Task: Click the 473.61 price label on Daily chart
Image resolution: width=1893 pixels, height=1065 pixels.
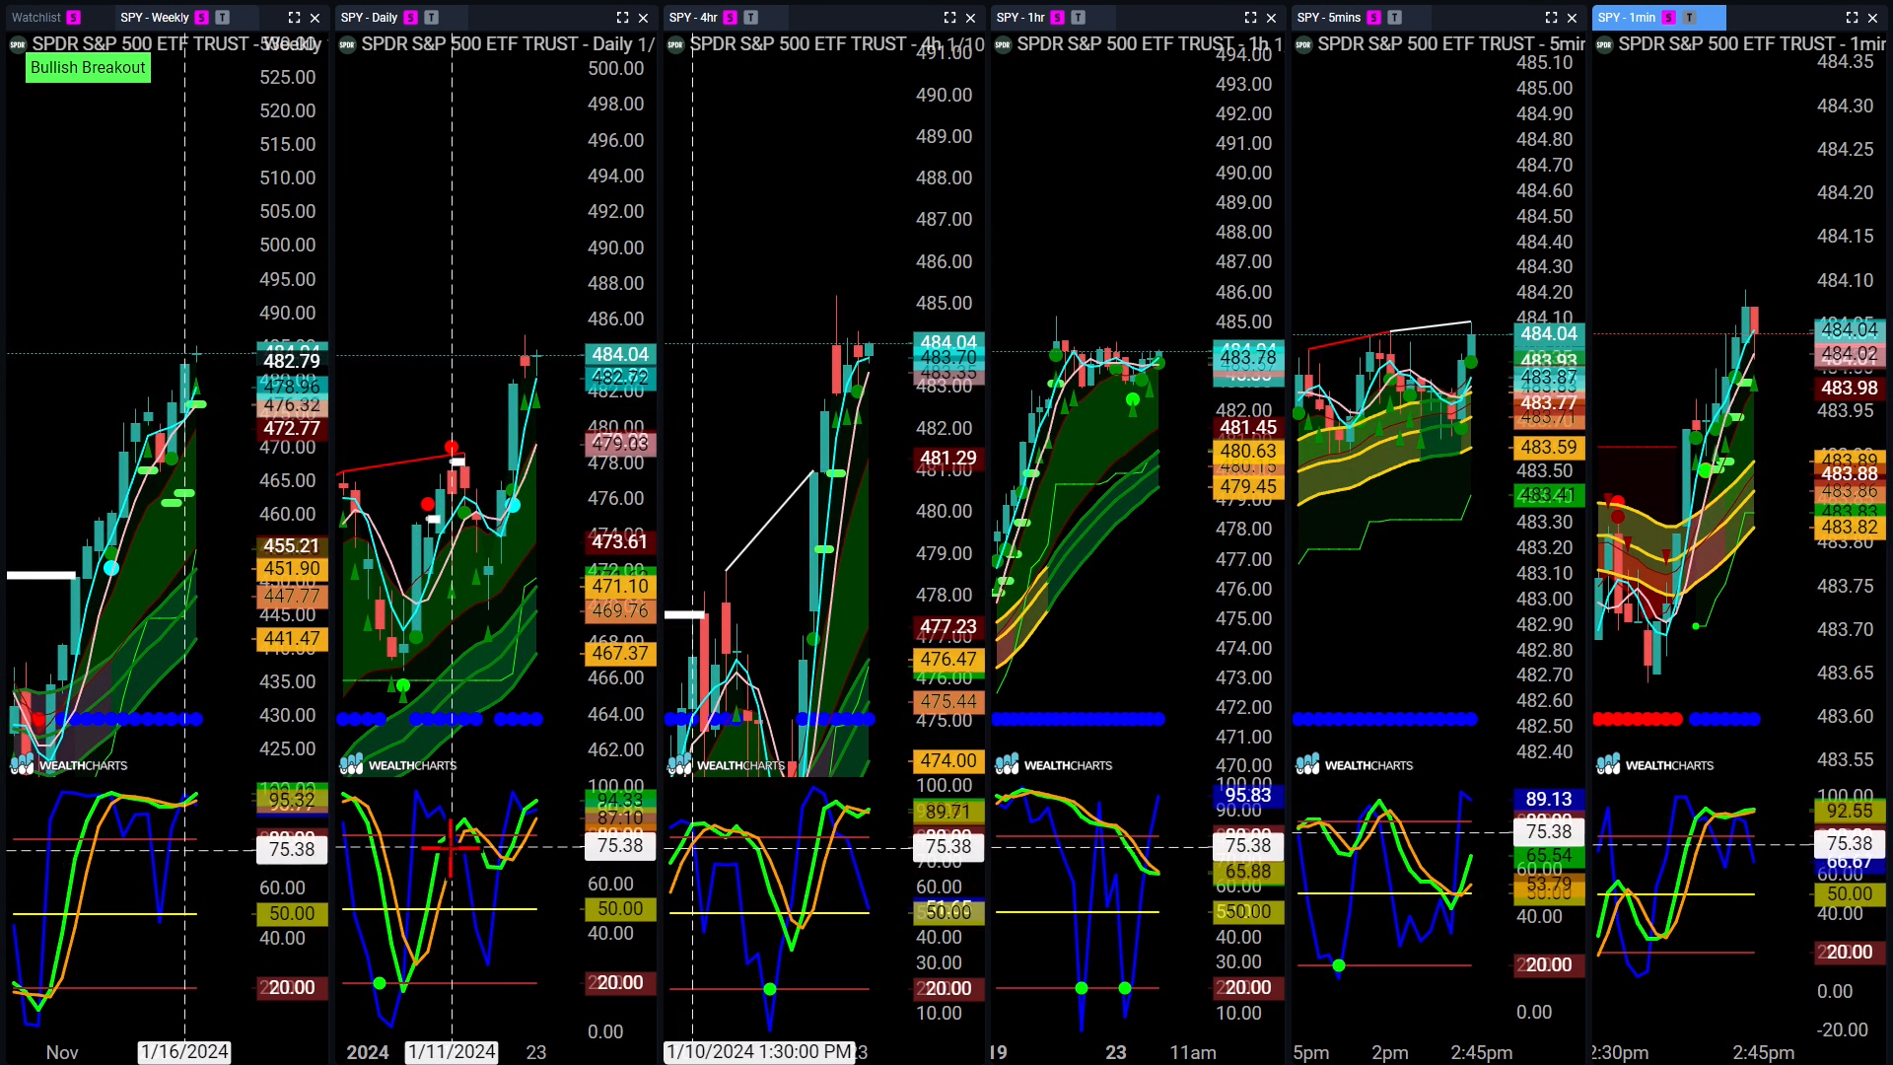Action: click(x=620, y=541)
